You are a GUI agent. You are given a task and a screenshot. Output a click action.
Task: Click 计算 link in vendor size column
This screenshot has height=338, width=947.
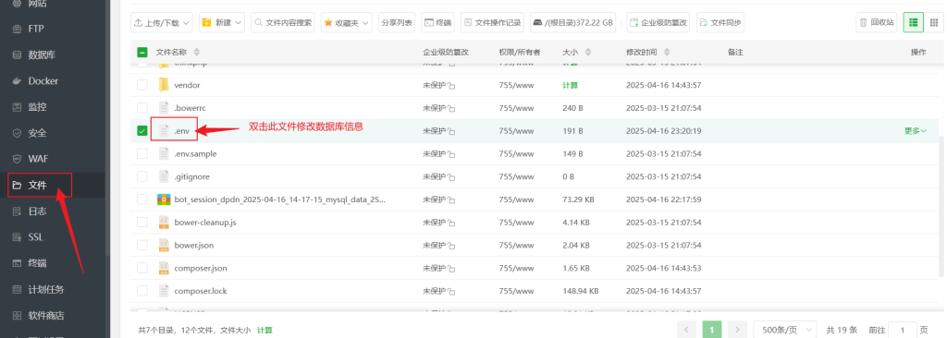tap(570, 86)
